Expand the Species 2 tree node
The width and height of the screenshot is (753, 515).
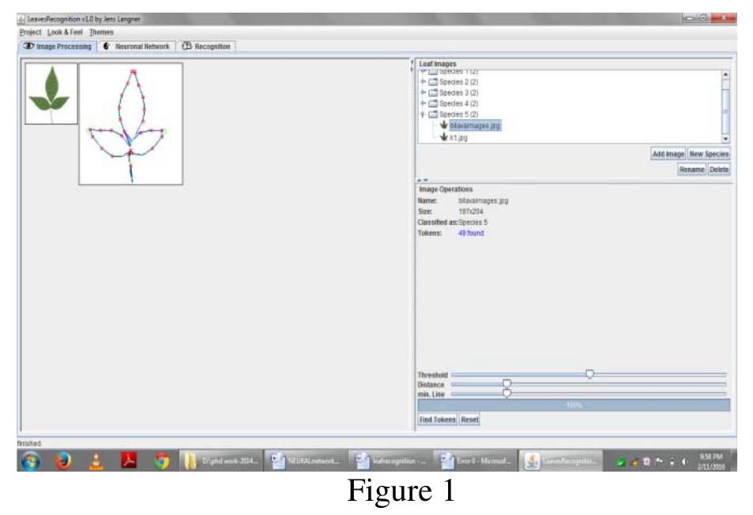tap(423, 82)
